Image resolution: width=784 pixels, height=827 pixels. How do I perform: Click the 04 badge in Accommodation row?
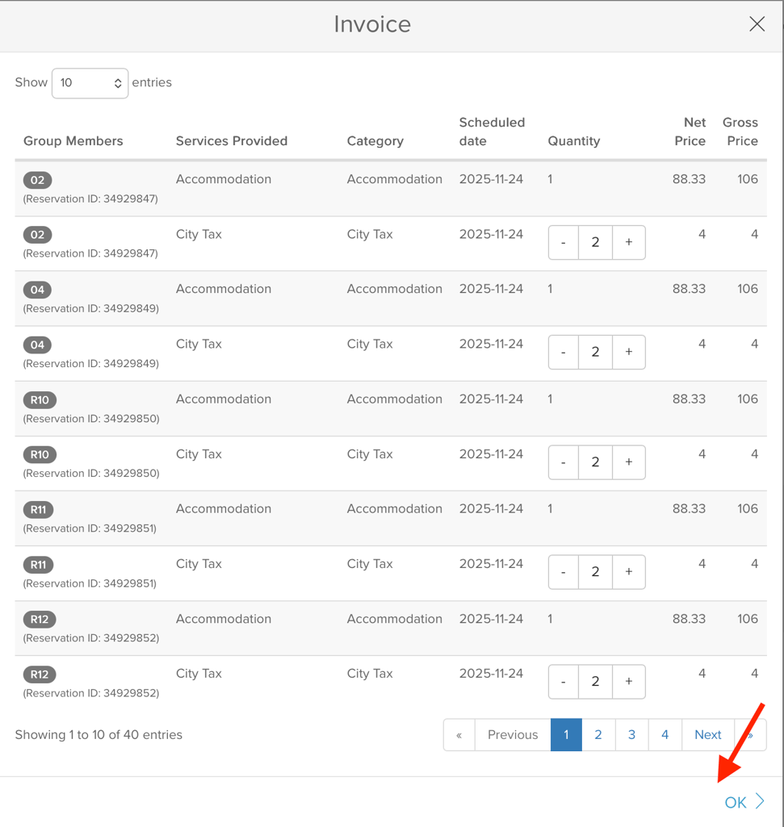coord(37,290)
